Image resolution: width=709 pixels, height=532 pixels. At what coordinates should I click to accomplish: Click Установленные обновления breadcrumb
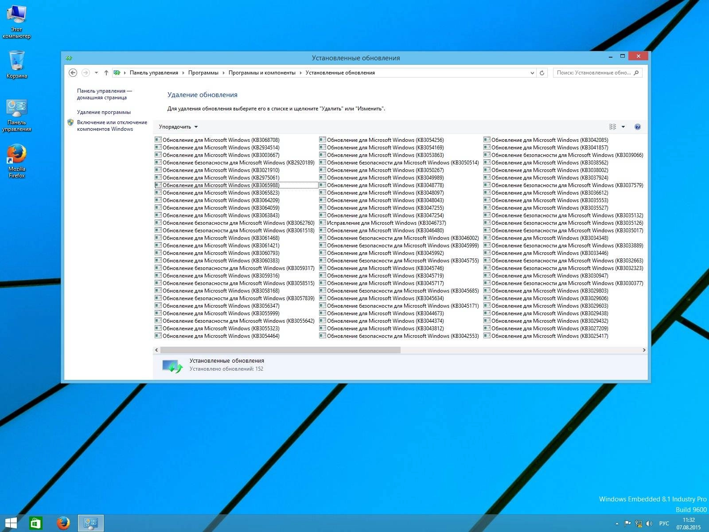pyautogui.click(x=340, y=73)
